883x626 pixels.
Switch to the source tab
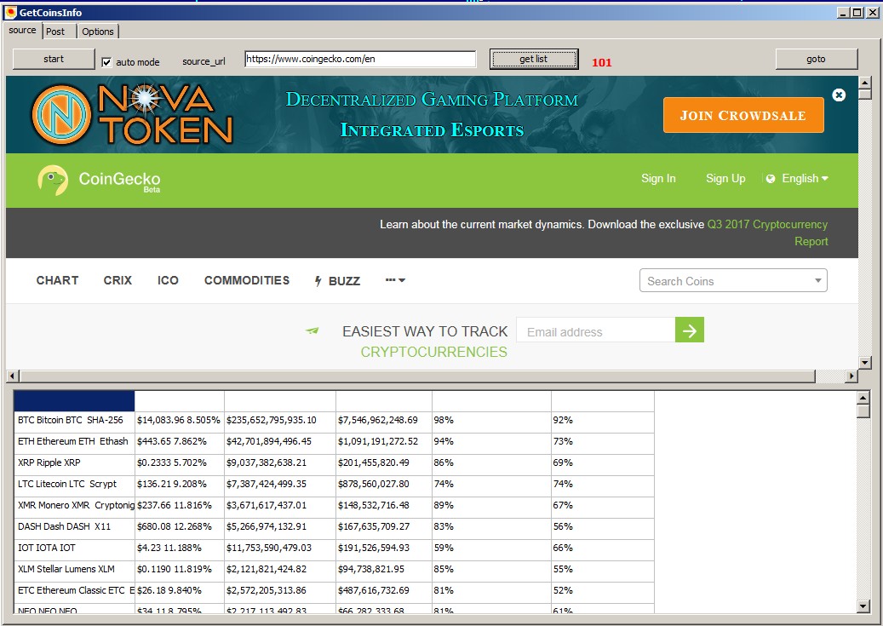click(22, 31)
